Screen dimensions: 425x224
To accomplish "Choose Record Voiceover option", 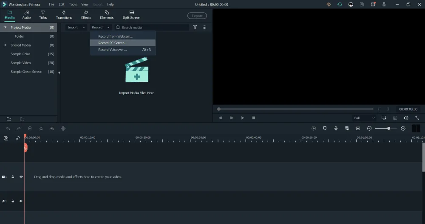I will (123, 50).
